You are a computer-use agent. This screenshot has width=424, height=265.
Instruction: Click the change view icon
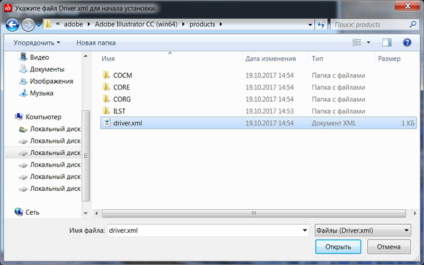pyautogui.click(x=357, y=42)
